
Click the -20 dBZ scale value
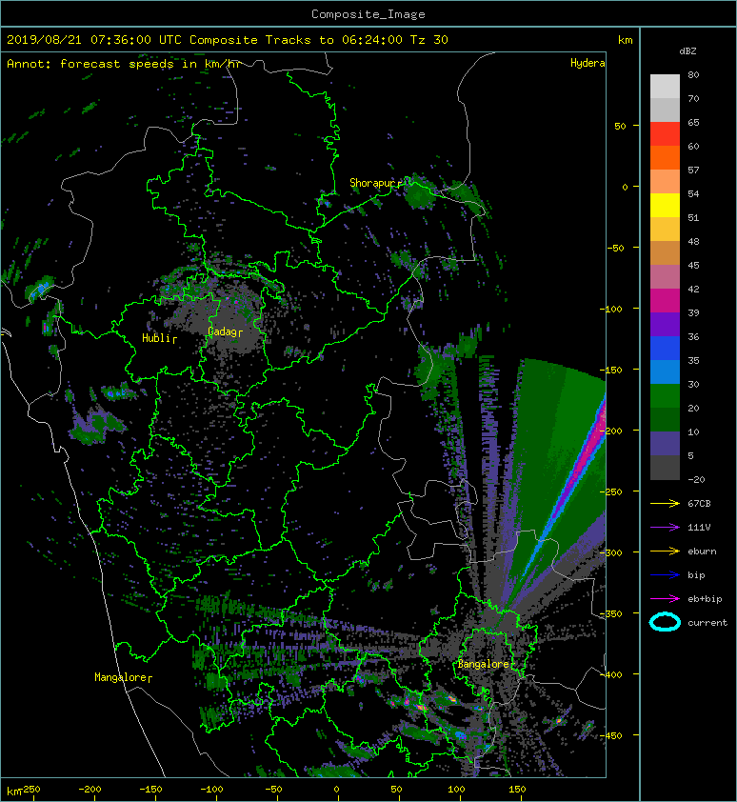696,480
